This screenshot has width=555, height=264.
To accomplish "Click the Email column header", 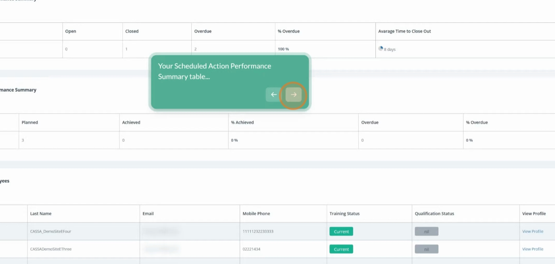I will pos(148,213).
